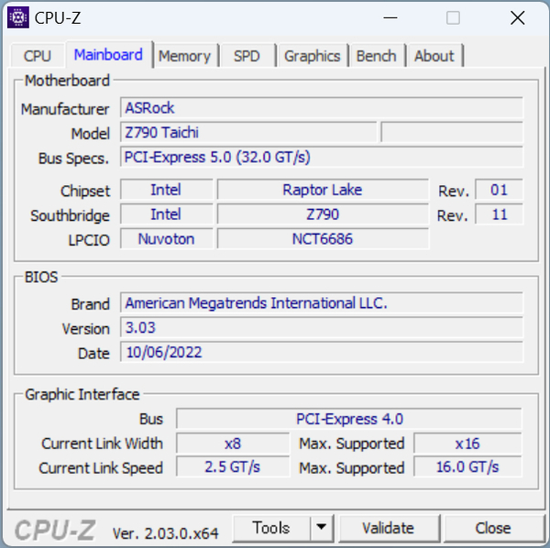Click the LPCIO label
550x548 pixels.
89,240
